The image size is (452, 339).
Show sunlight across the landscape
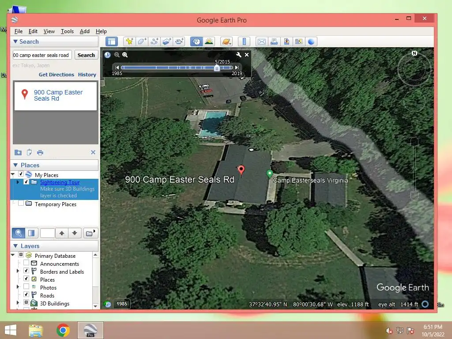click(x=209, y=41)
